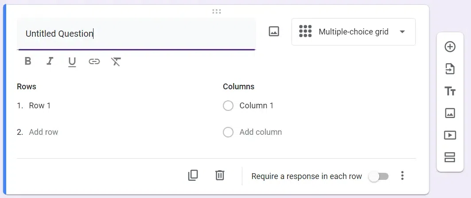Enable Require a response in each row

click(x=379, y=176)
